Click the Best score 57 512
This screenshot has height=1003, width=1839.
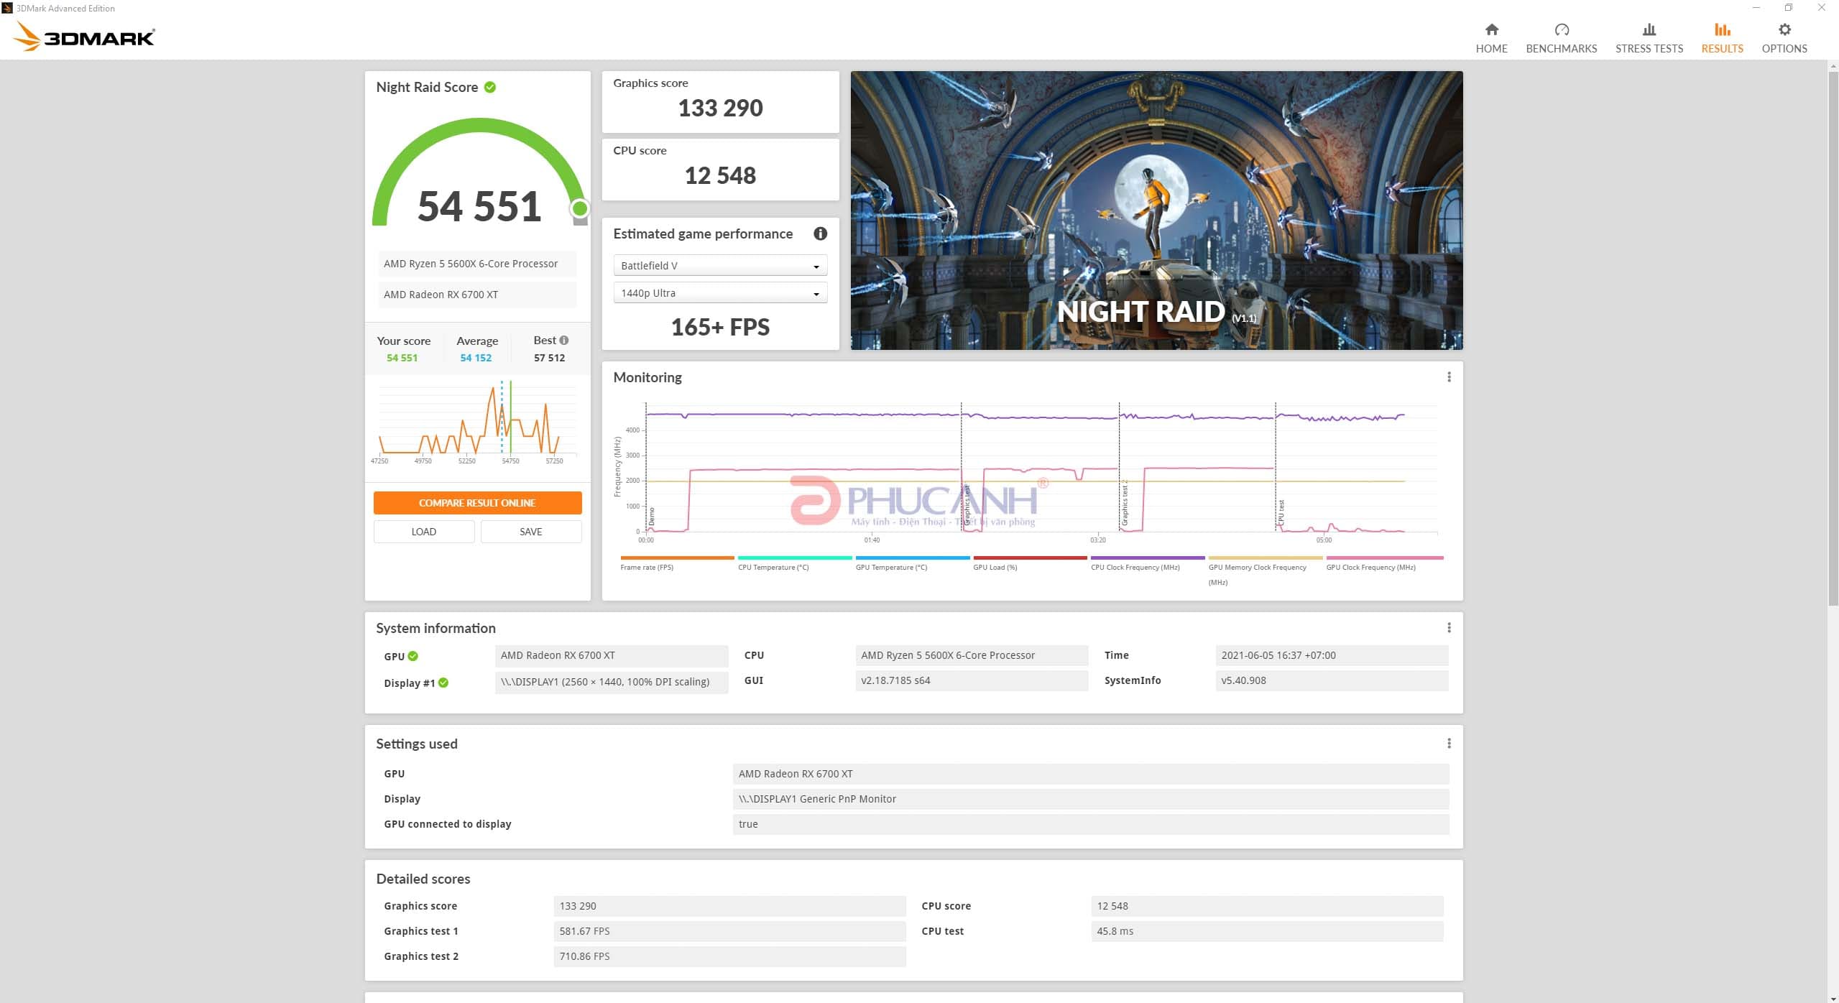tap(549, 358)
